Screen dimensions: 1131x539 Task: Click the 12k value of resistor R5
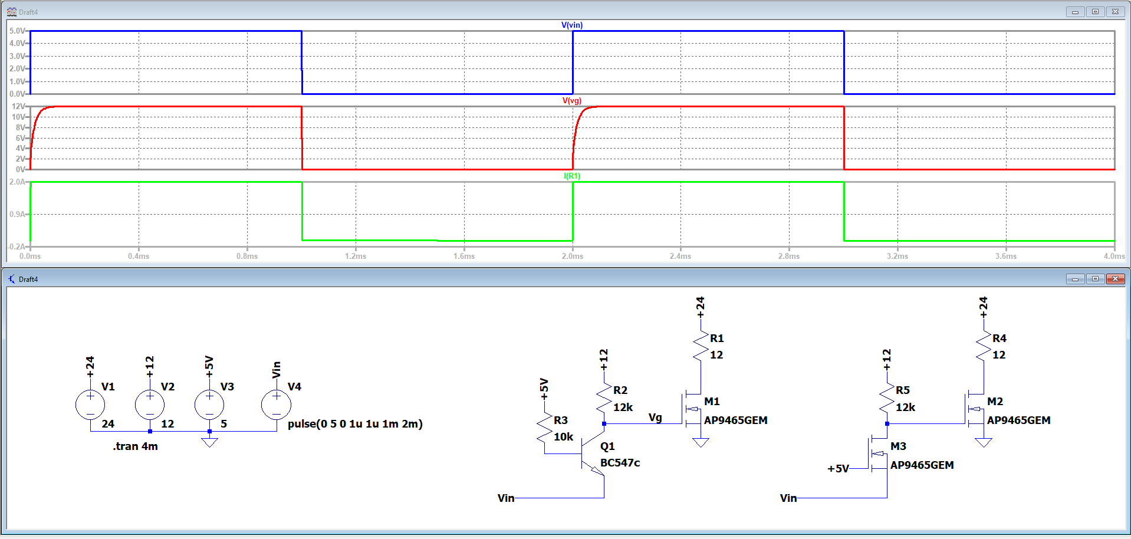pyautogui.click(x=906, y=407)
